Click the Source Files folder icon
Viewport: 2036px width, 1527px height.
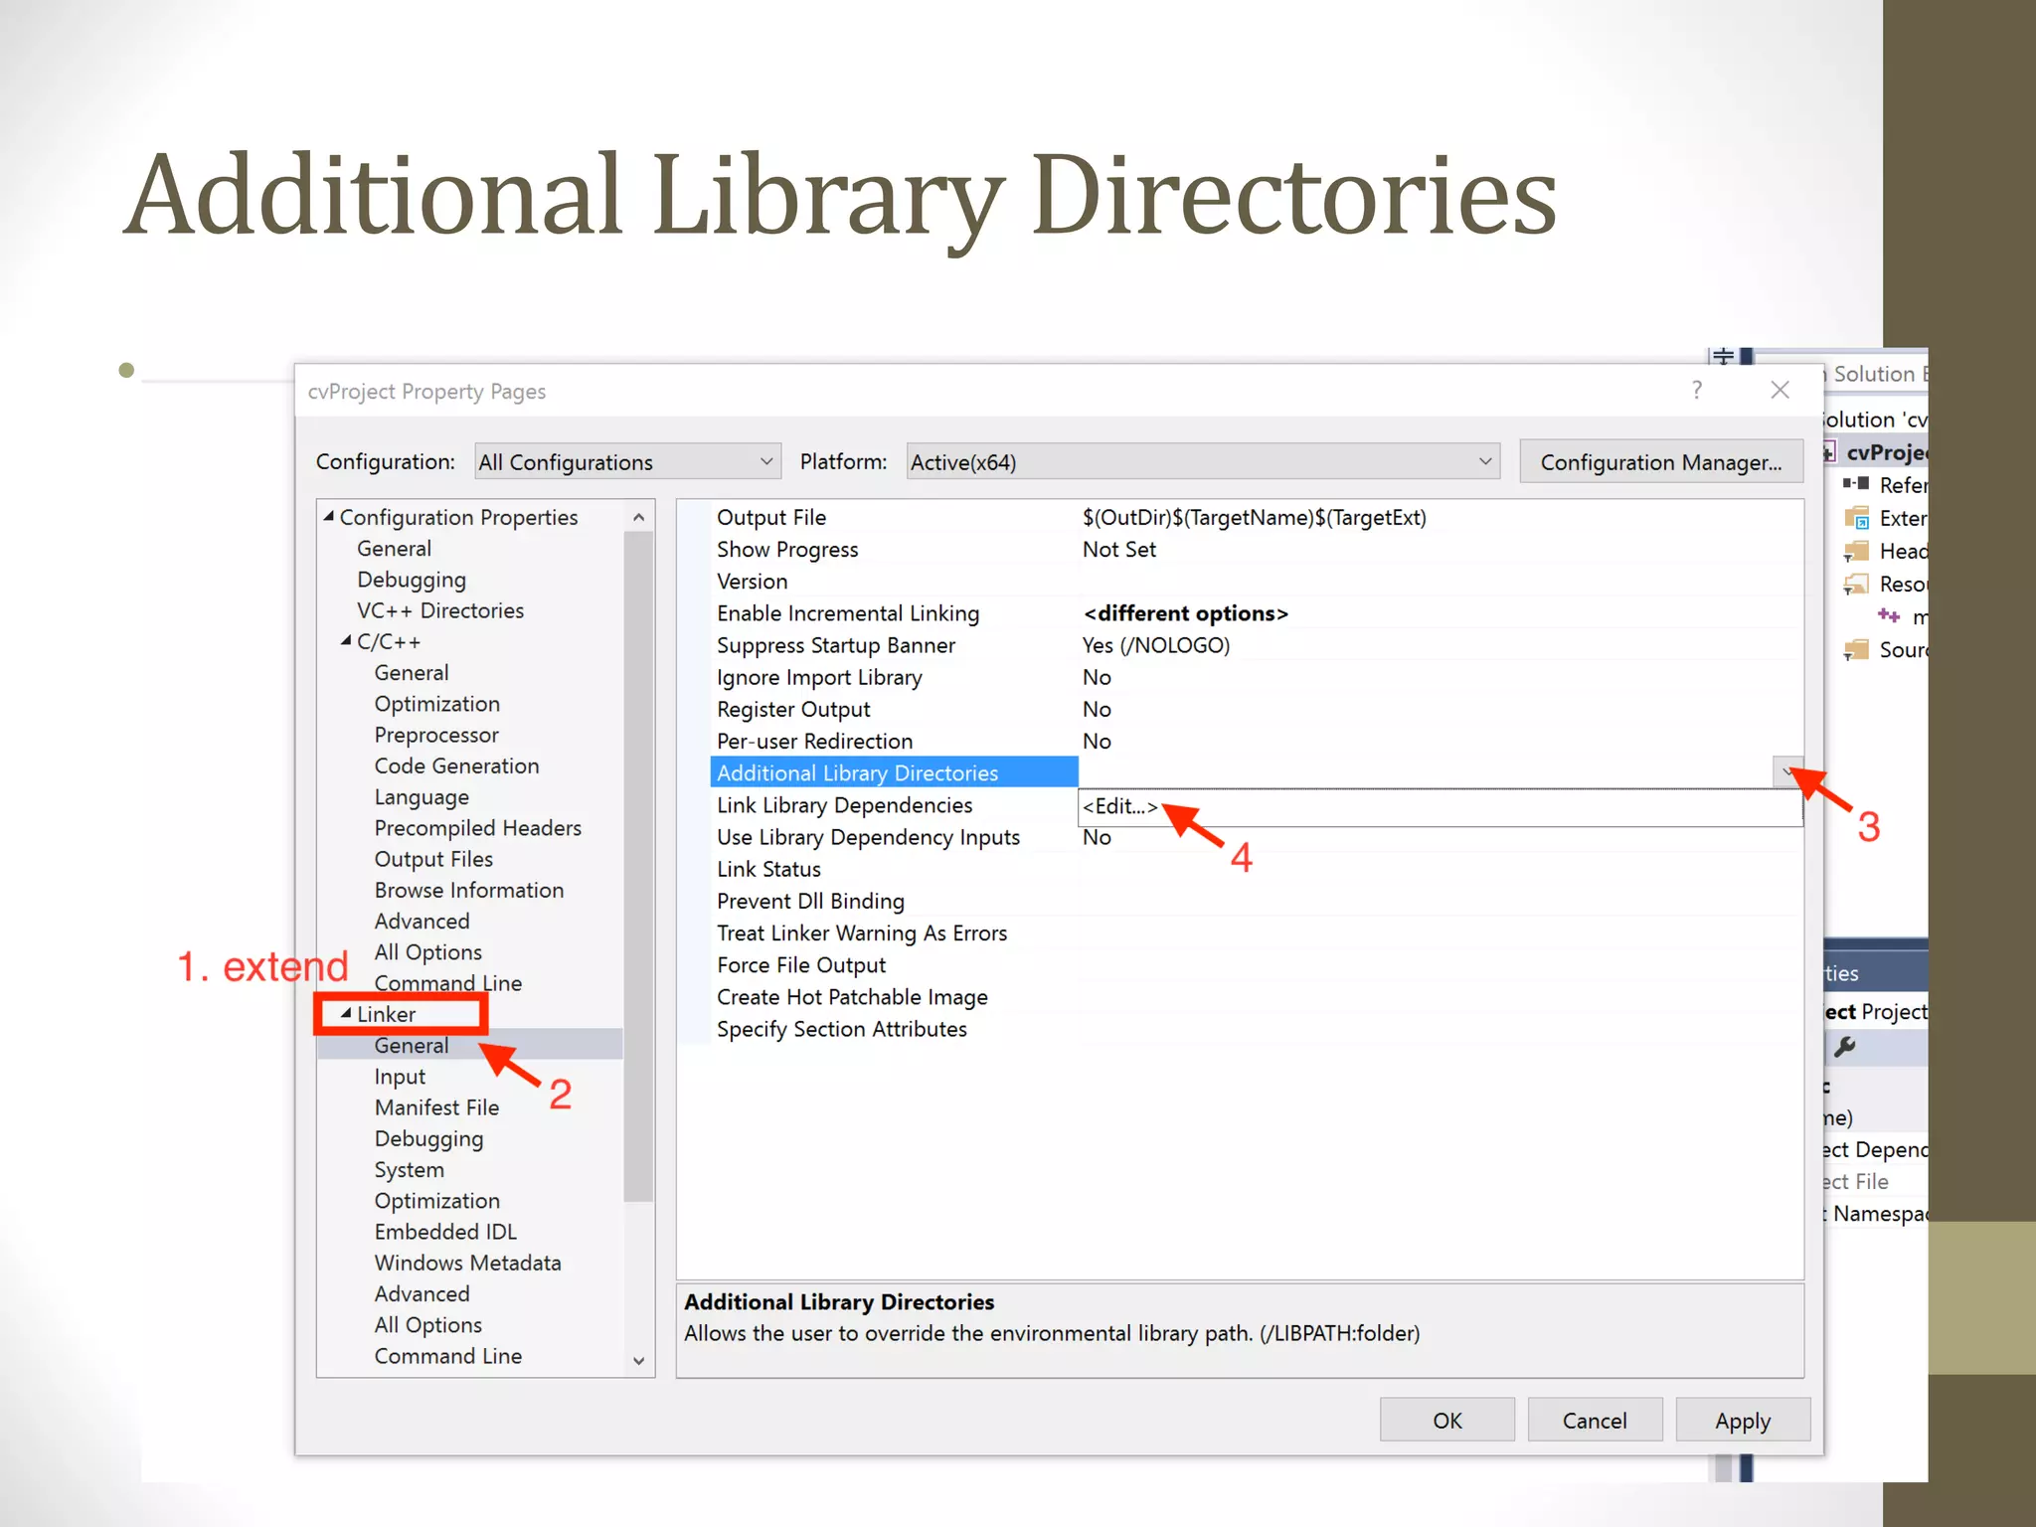[x=1855, y=650]
